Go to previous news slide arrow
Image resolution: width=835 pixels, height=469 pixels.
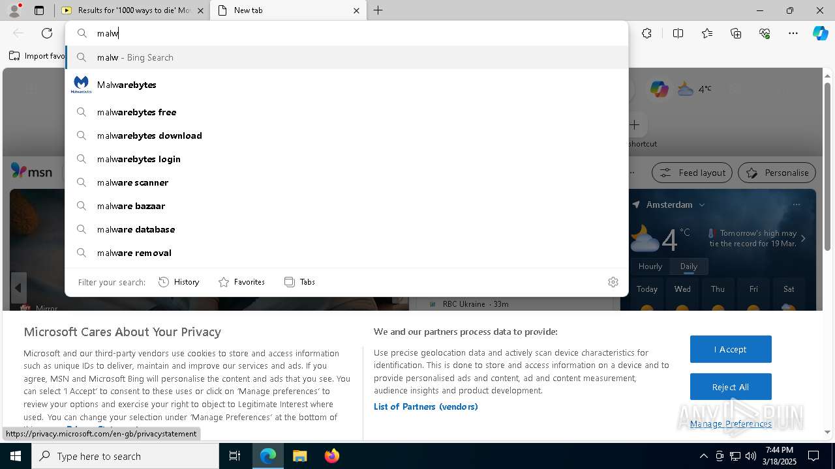tap(18, 287)
